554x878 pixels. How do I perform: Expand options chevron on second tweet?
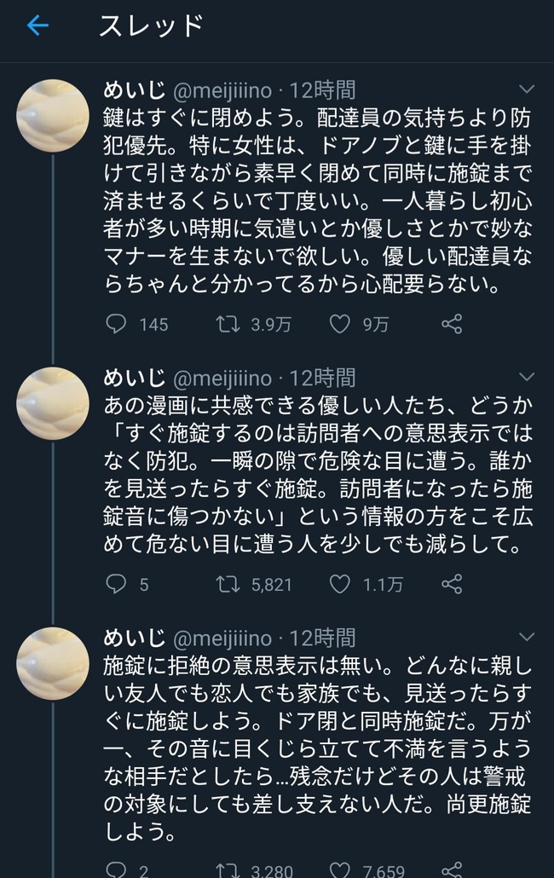527,377
